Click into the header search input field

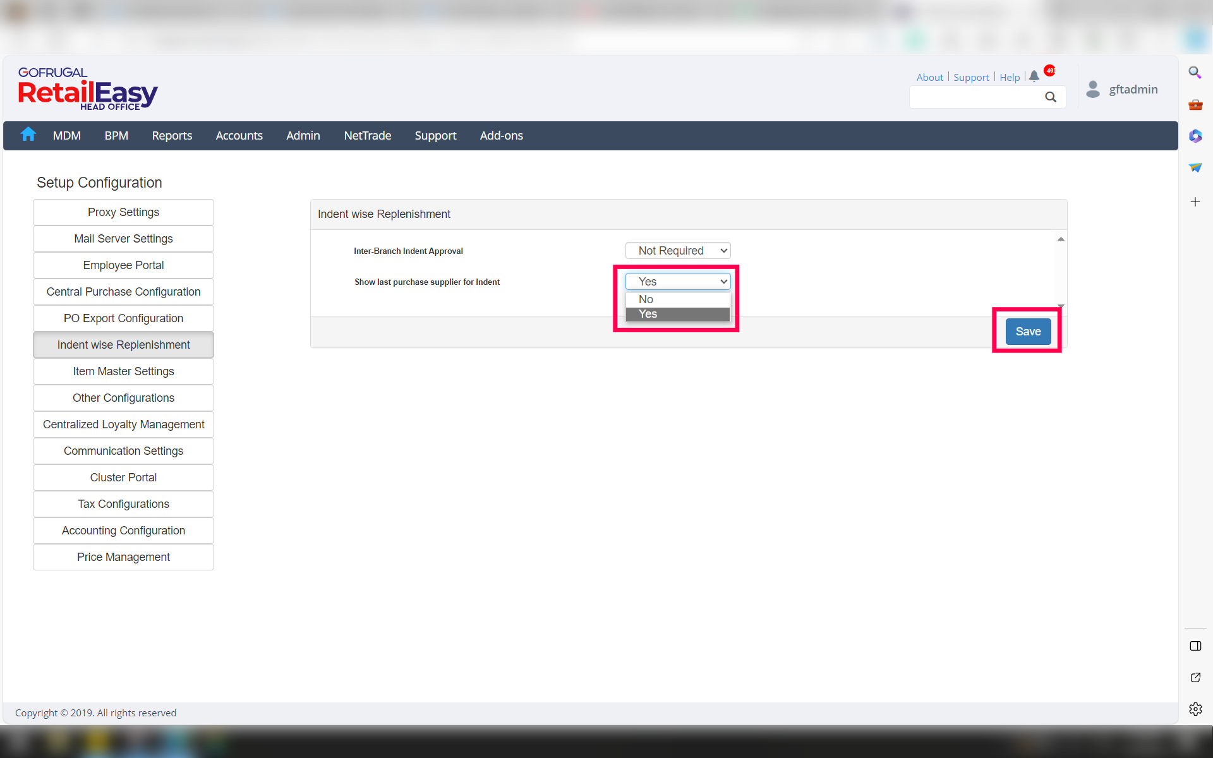coord(975,97)
